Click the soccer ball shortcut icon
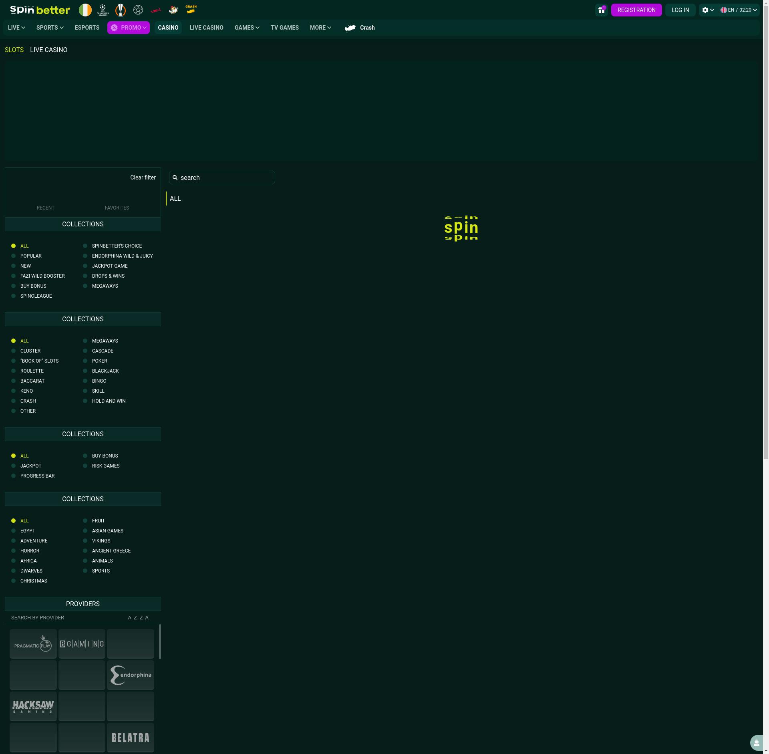The width and height of the screenshot is (769, 754). [x=138, y=10]
